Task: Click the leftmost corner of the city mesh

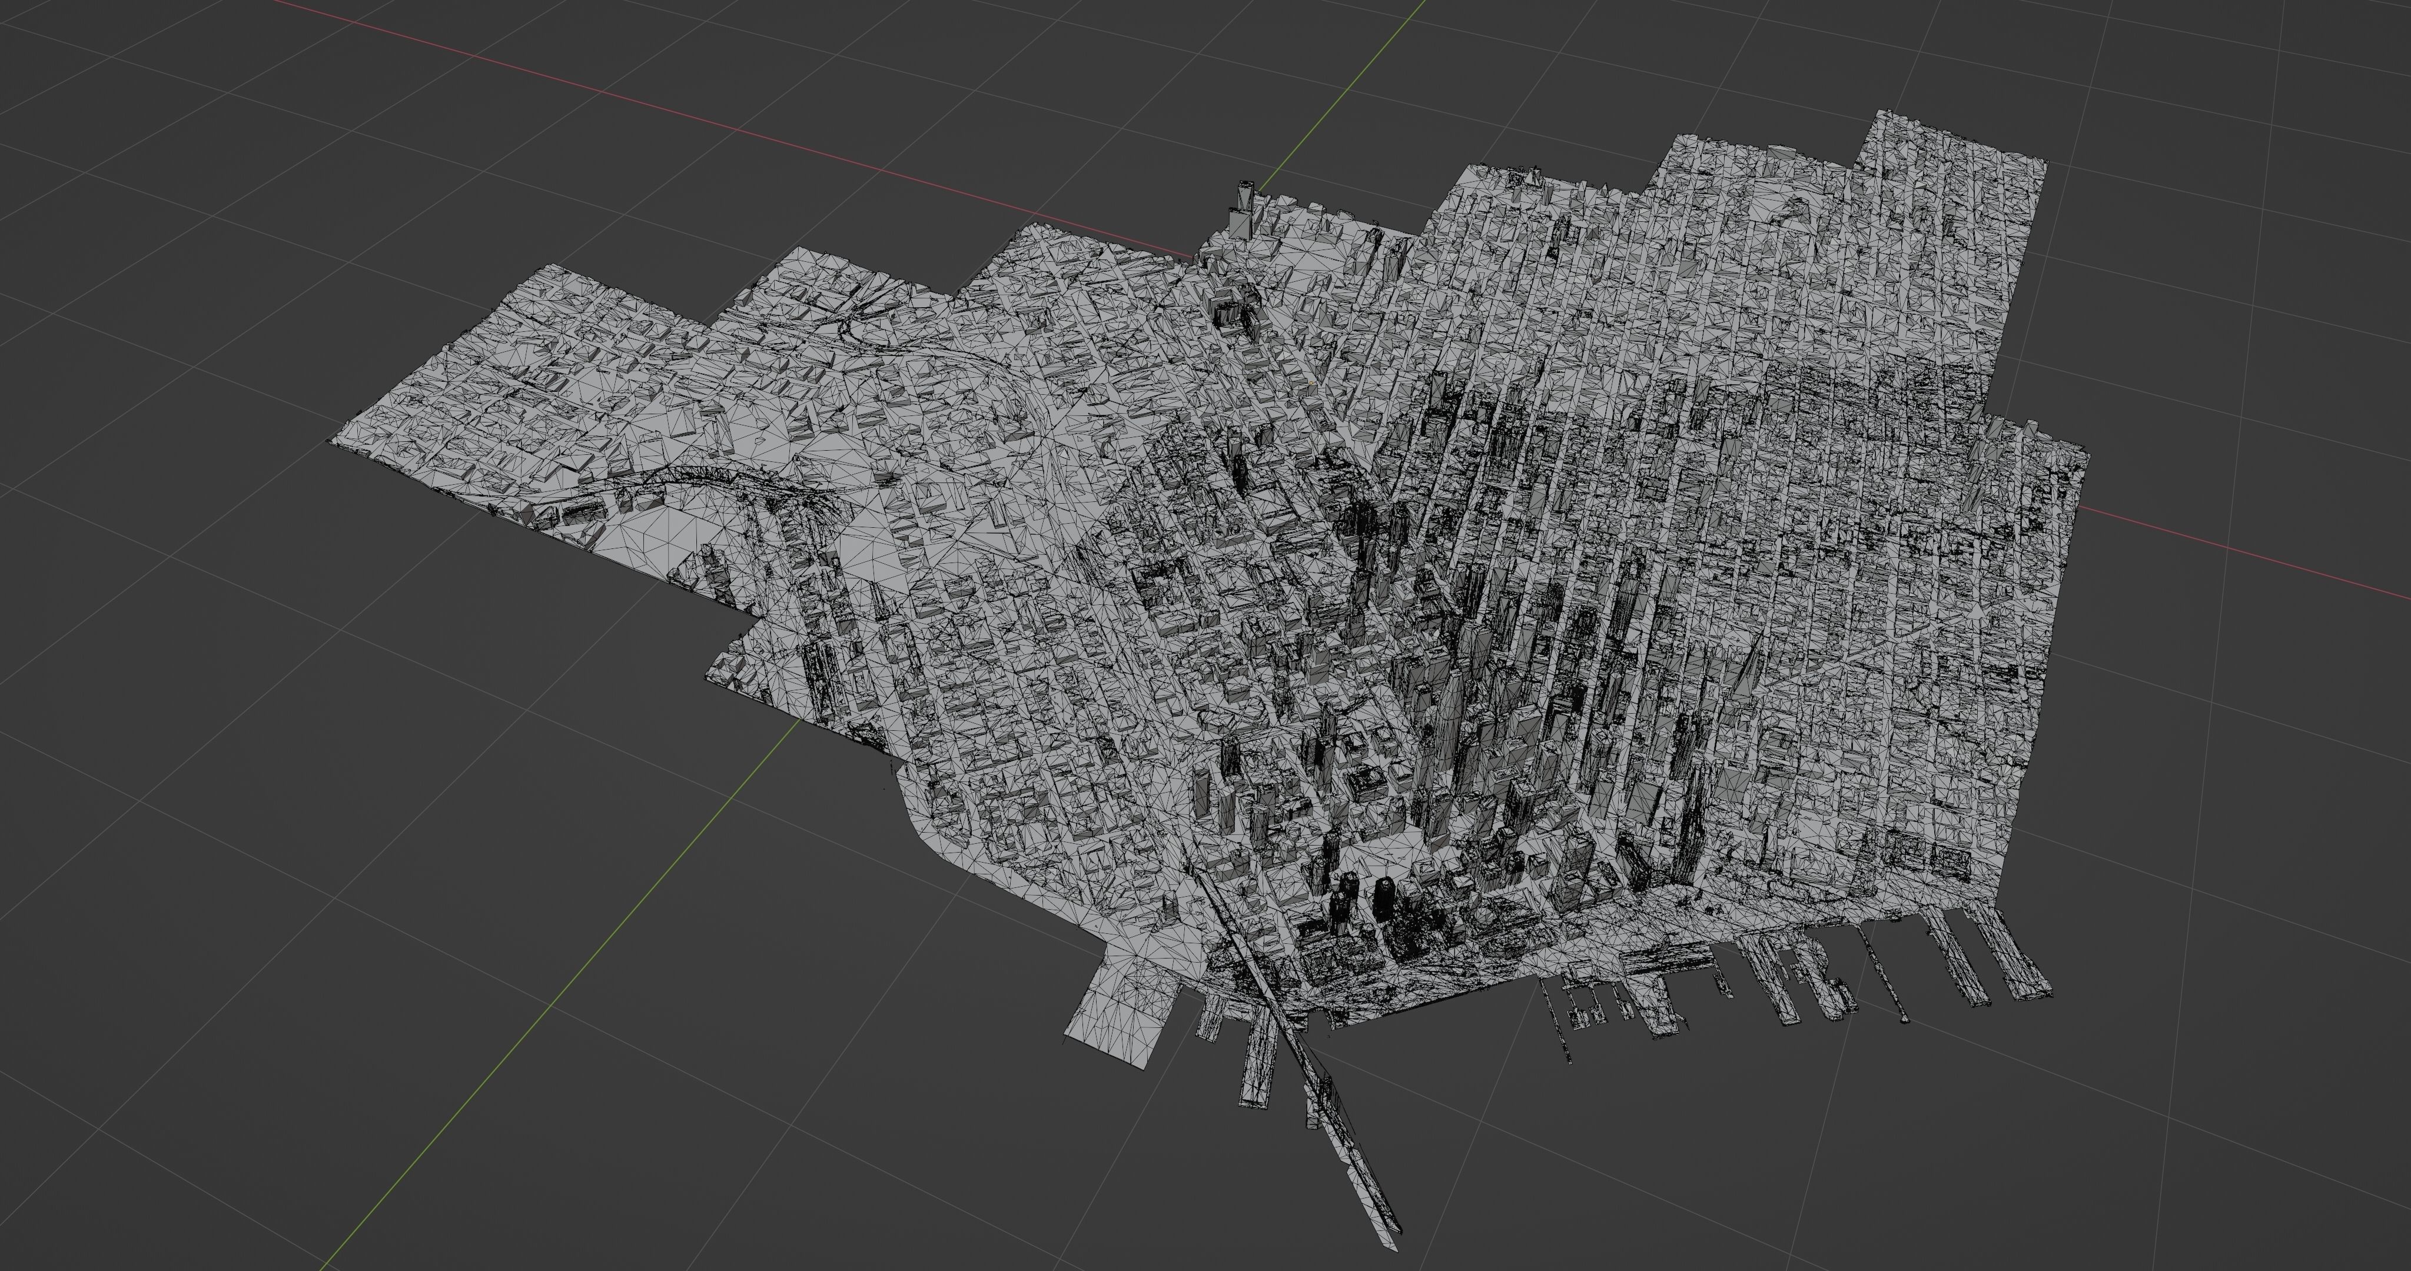Action: click(333, 441)
